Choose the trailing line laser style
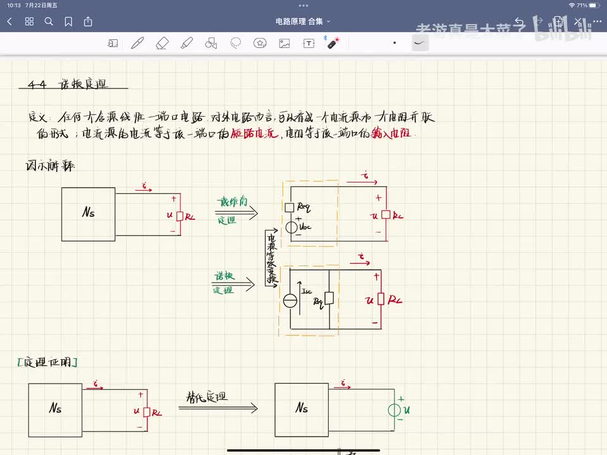Image resolution: width=607 pixels, height=455 pixels. (420, 43)
